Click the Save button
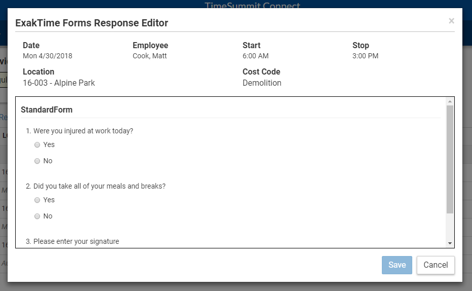Screen dimensions: 472x291 click(397, 265)
